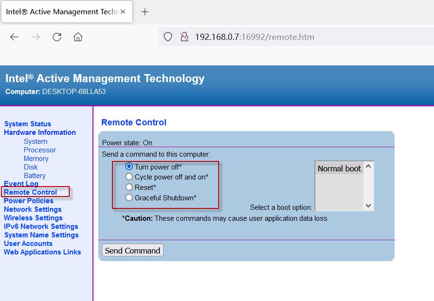434x301 pixels.
Task: Select the Graceful Shutdown radio option
Action: pos(129,198)
